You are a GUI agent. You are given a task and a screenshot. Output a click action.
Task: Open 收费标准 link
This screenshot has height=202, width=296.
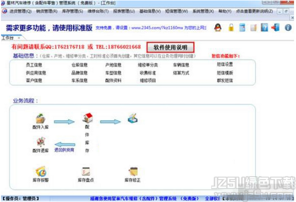click(x=148, y=73)
